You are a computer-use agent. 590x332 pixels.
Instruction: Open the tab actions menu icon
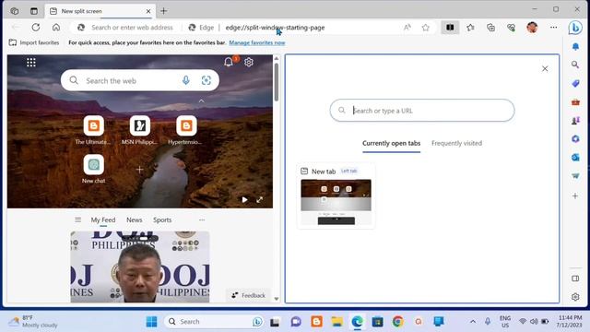tap(34, 11)
